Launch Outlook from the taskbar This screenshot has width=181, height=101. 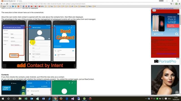32,98
